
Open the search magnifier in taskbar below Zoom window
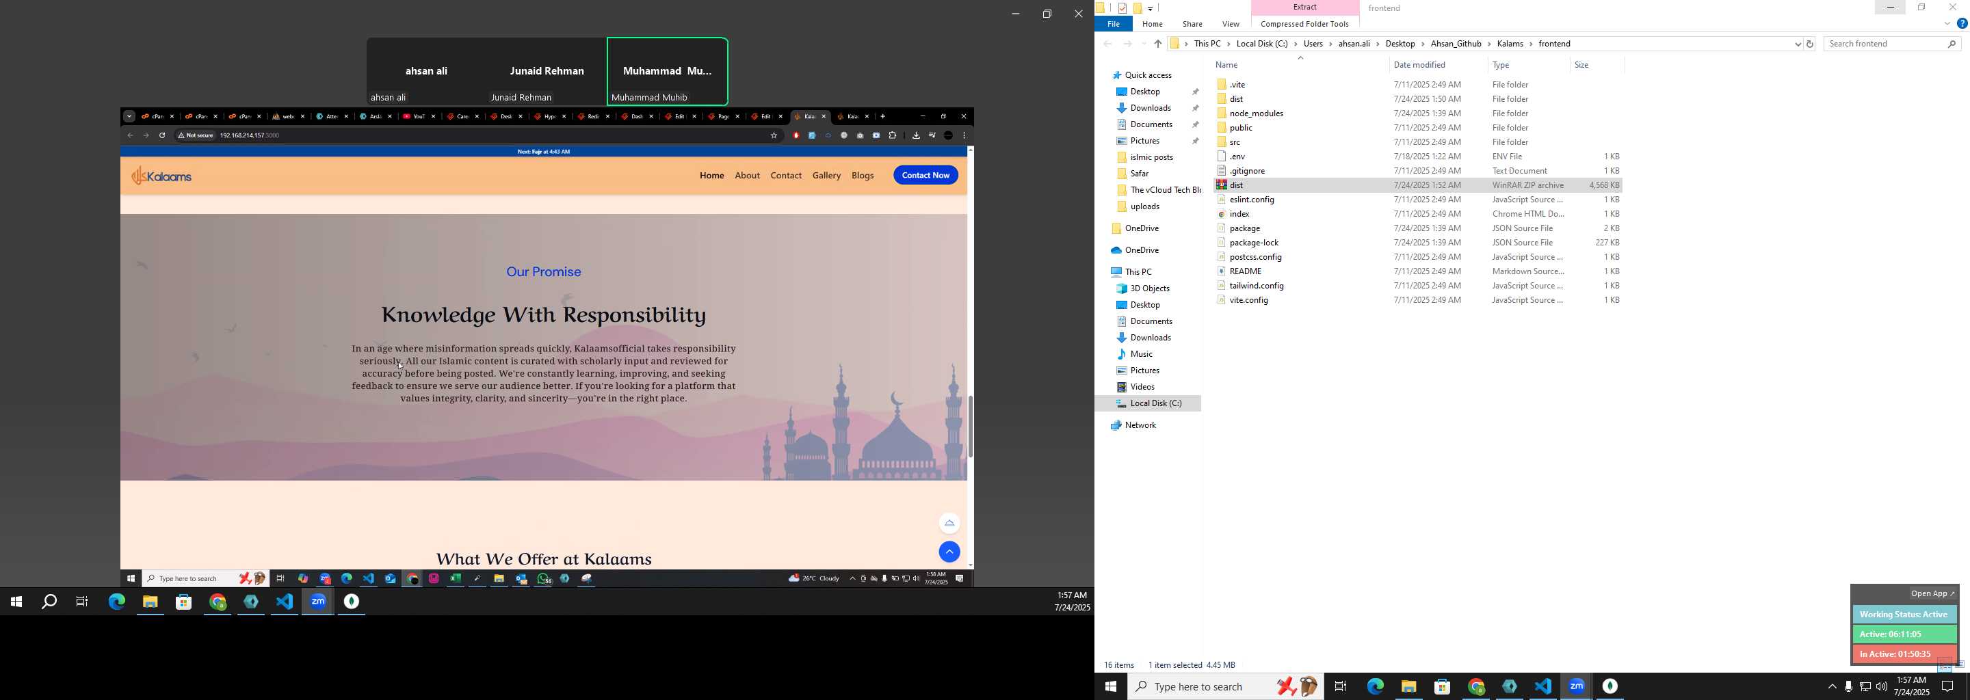49,602
